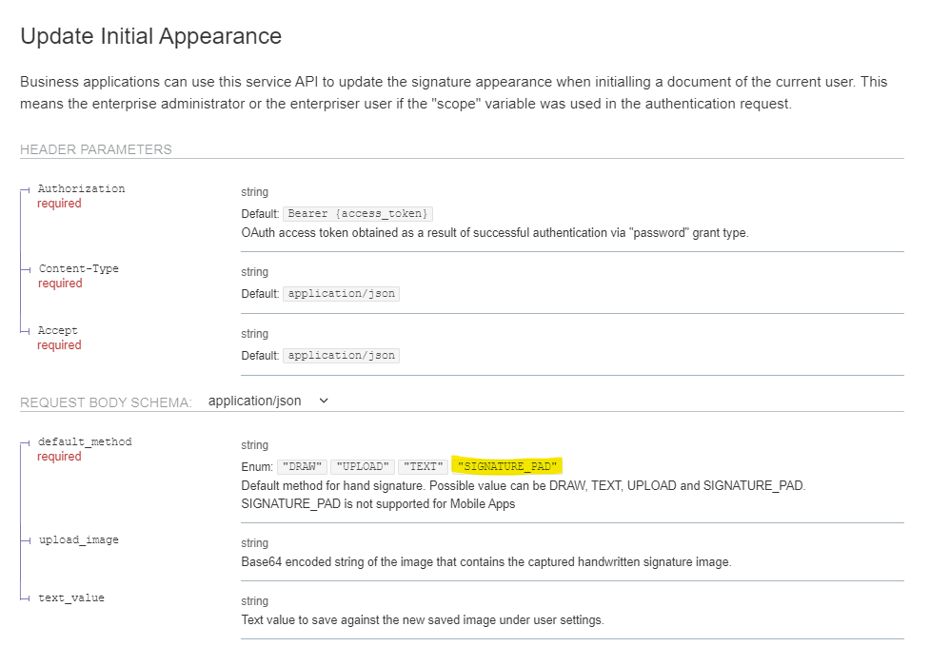Click the text_value body parameter
The height and width of the screenshot is (666, 930).
point(71,597)
